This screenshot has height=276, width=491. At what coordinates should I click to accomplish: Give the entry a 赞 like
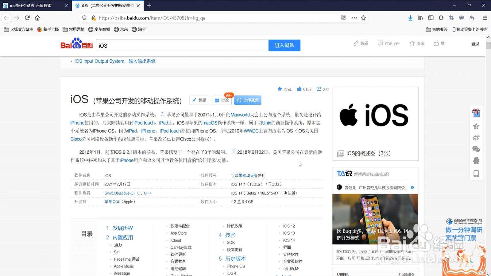pos(439,43)
